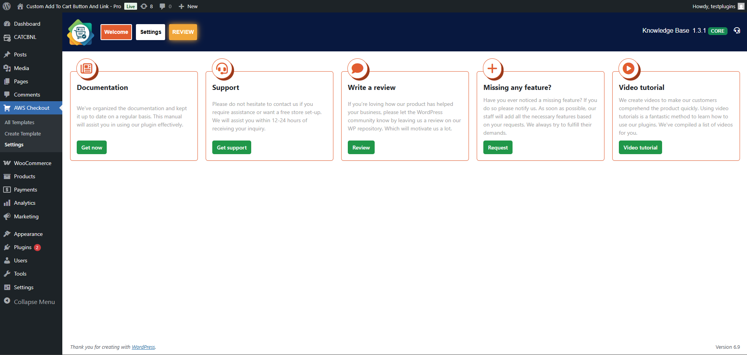
Task: Open the Knowledge Base link
Action: tap(666, 30)
